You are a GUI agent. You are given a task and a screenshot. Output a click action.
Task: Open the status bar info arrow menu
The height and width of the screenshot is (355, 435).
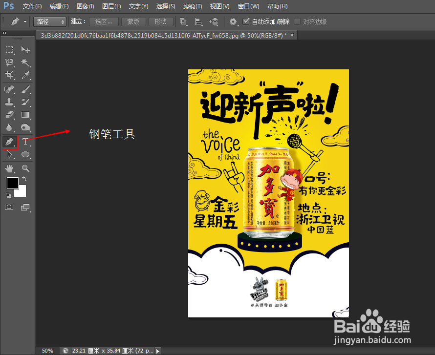[x=158, y=351]
